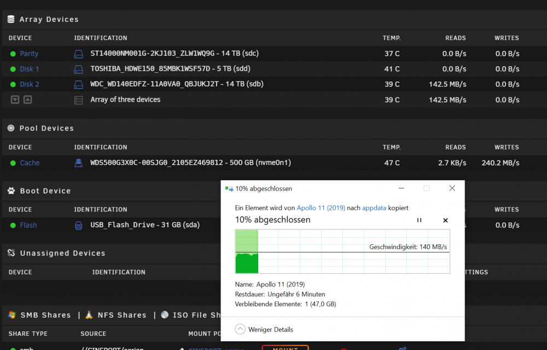This screenshot has height=350, width=547.
Task: Open the appdata destination link
Action: tap(374, 208)
